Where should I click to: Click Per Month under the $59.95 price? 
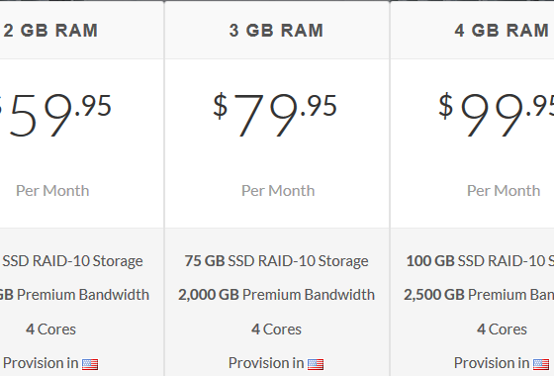(52, 191)
